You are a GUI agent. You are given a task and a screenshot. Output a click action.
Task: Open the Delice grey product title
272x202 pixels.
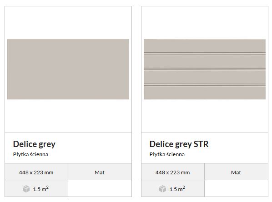tap(34, 144)
